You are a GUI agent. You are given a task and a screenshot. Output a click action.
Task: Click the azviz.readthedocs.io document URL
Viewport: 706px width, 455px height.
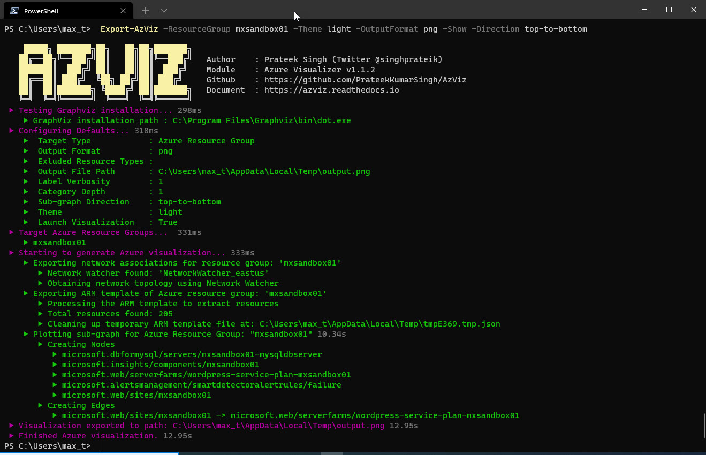point(332,90)
